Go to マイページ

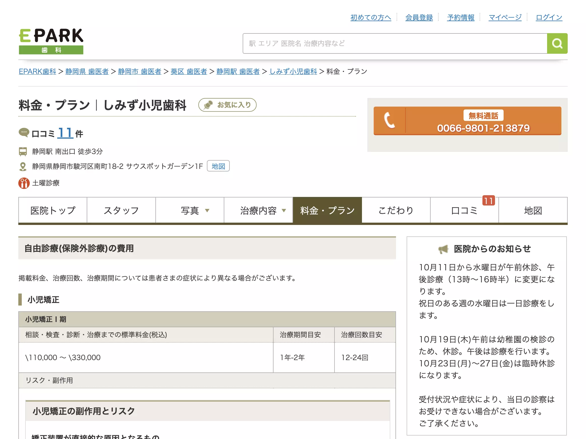coord(505,17)
